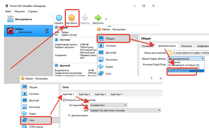The width and height of the screenshot is (209, 128).
Task: Click Аудио icon in lower settings window
Action: pos(25,113)
